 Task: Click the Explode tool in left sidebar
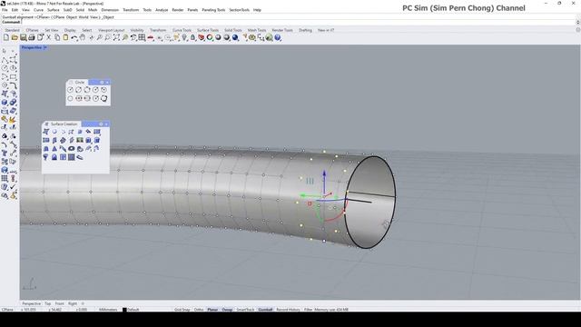click(x=13, y=119)
